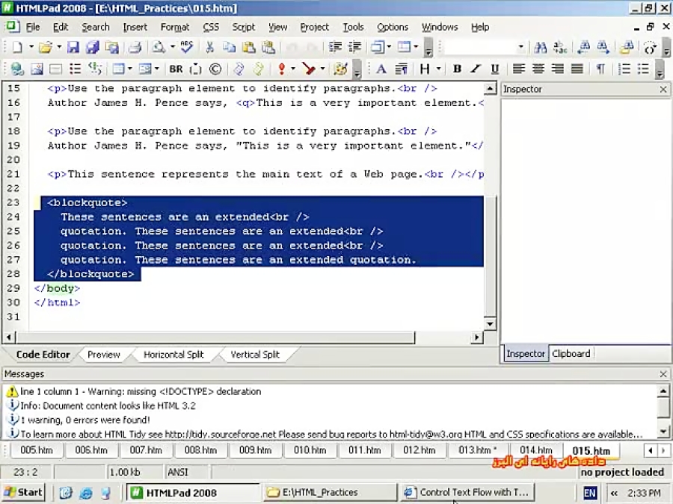Underline the selected text
Image resolution: width=673 pixels, height=504 pixels.
pyautogui.click(x=496, y=69)
